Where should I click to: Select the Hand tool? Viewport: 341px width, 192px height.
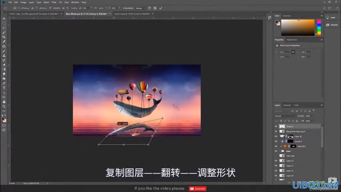[4, 102]
